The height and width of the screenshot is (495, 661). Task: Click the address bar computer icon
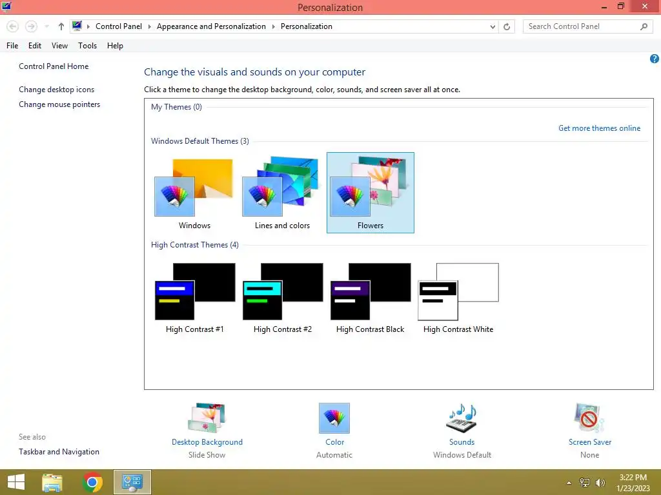(x=77, y=26)
